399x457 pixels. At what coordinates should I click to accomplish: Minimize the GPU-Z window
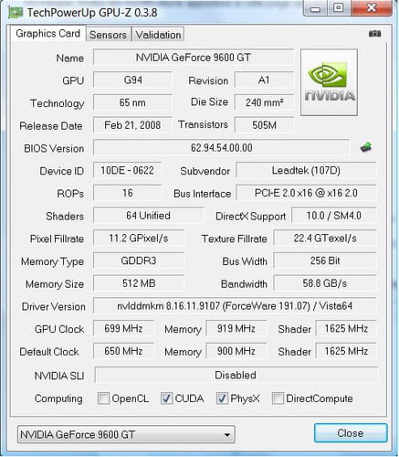pyautogui.click(x=315, y=8)
